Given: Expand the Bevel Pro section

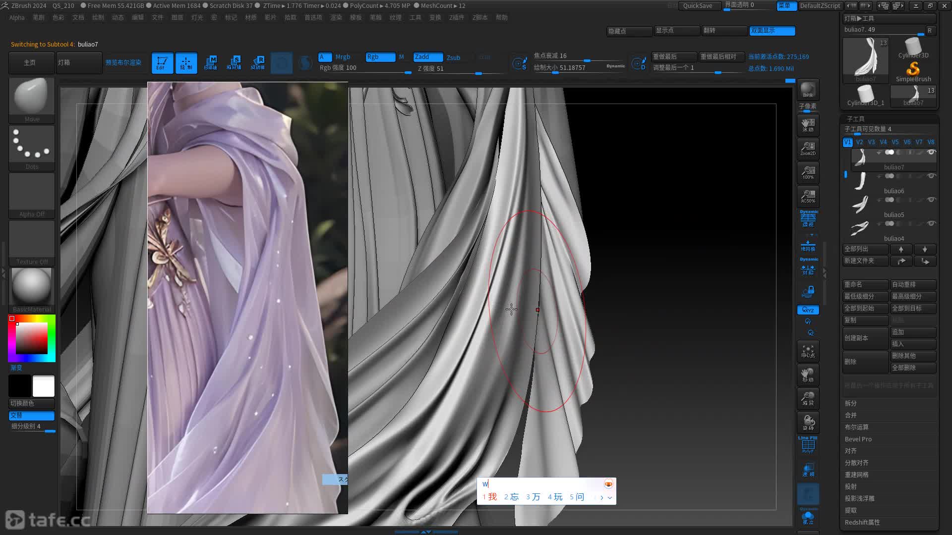Looking at the screenshot, I should pos(858,439).
